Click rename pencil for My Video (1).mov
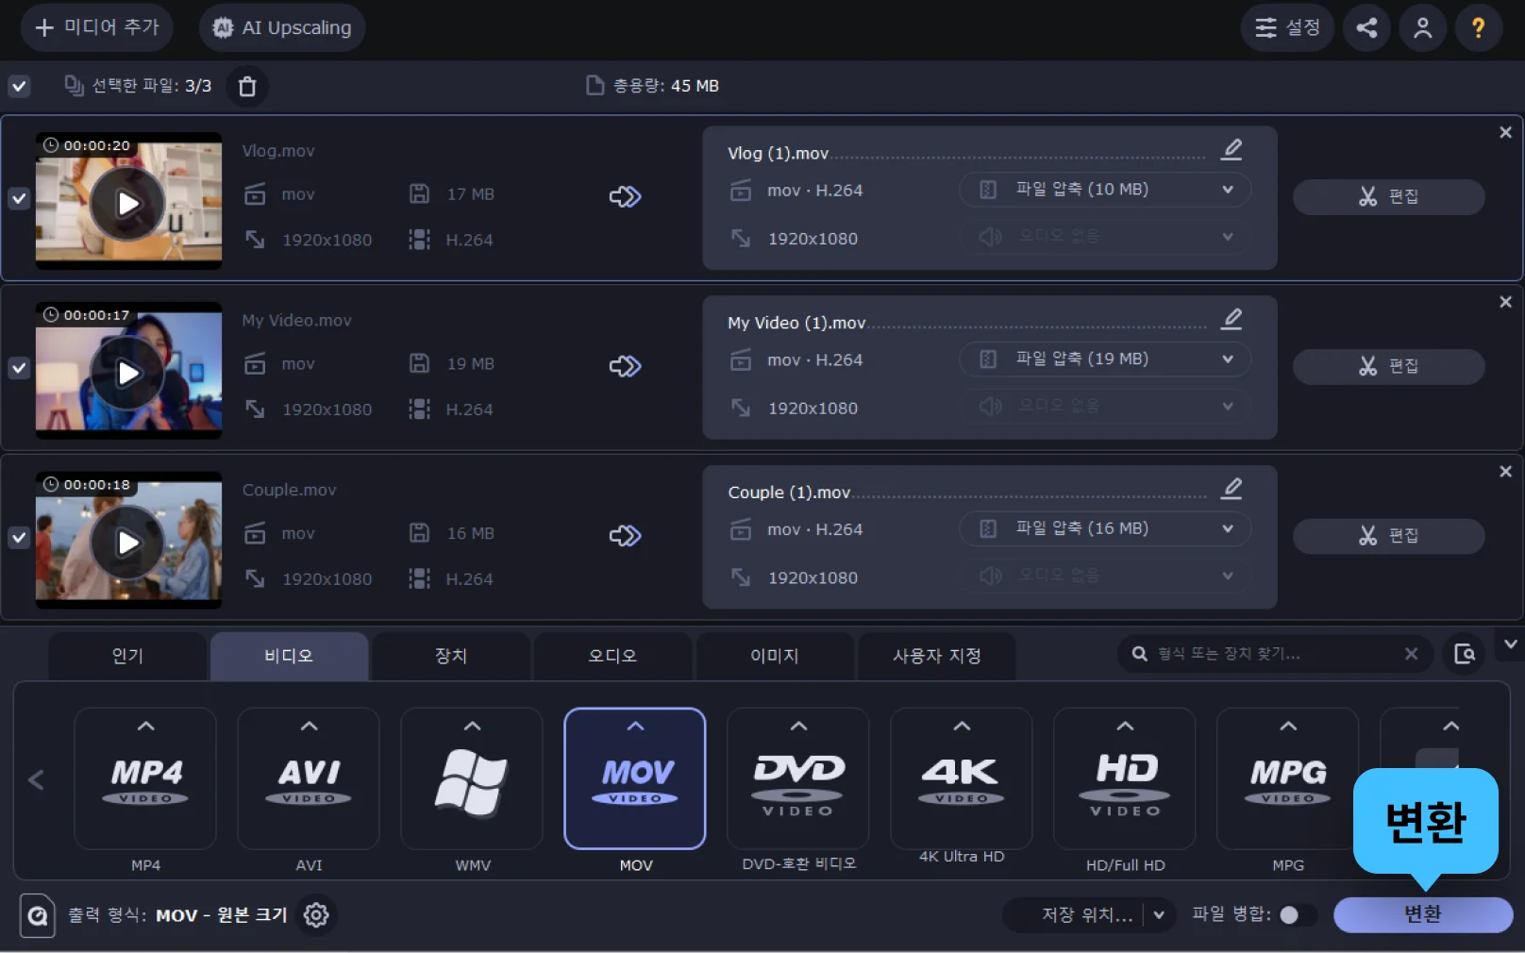This screenshot has height=953, width=1525. (1232, 319)
